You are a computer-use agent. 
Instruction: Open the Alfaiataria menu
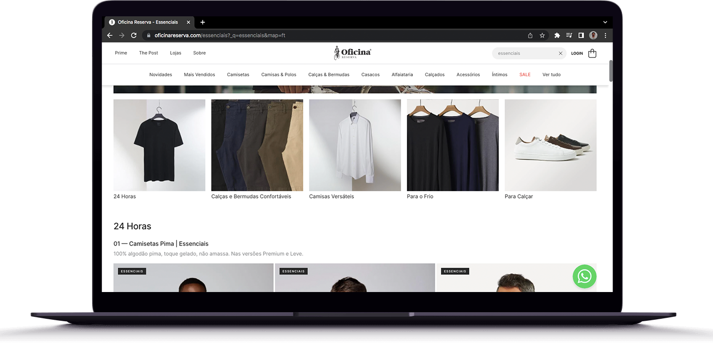click(402, 75)
